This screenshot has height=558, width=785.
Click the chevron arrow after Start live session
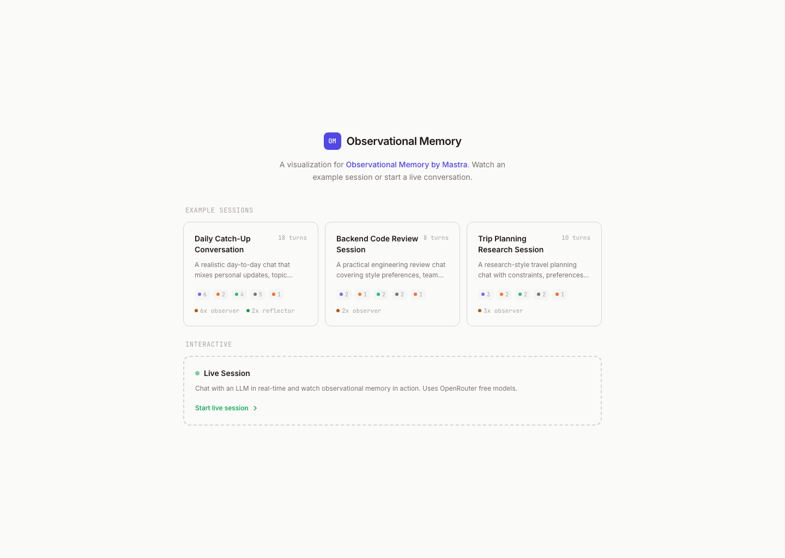tap(255, 408)
